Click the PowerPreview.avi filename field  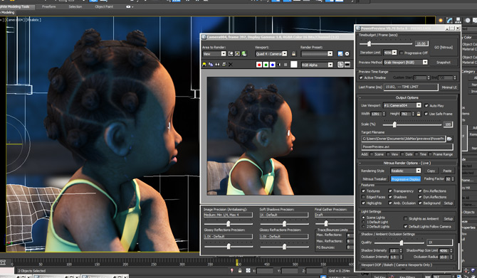pyautogui.click(x=407, y=146)
